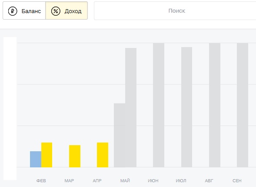Focus the Поиск search field
This screenshot has width=256, height=187.
click(175, 11)
